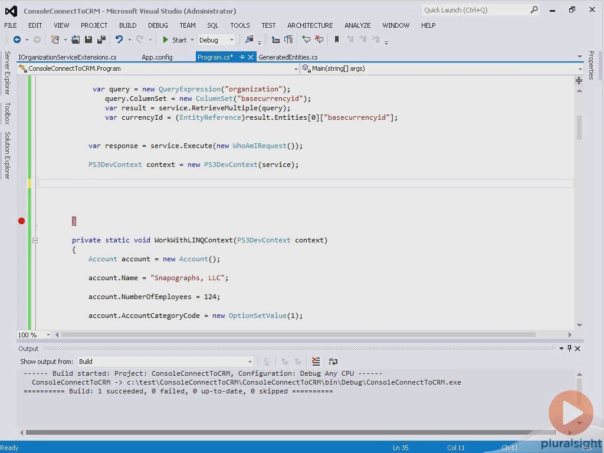Open the ARCHITECTURE menu
Viewport: 604px width, 453px height.
click(310, 25)
